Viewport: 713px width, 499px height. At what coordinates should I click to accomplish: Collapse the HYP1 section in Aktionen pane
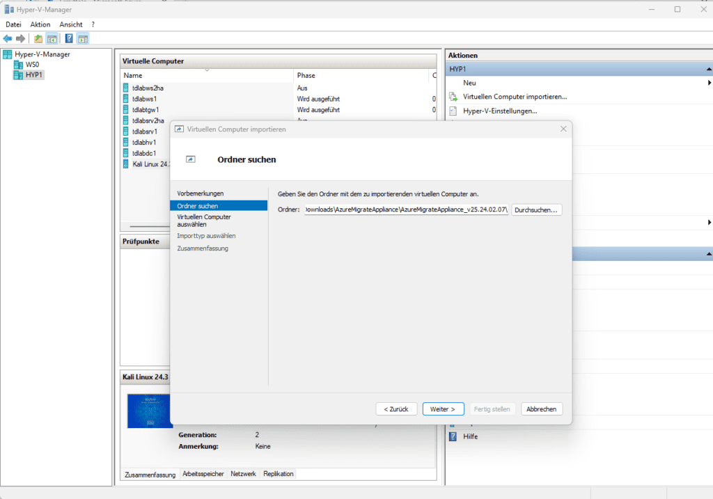point(708,69)
